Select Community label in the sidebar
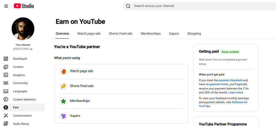Screen dimensions: 276x126 (21, 83)
